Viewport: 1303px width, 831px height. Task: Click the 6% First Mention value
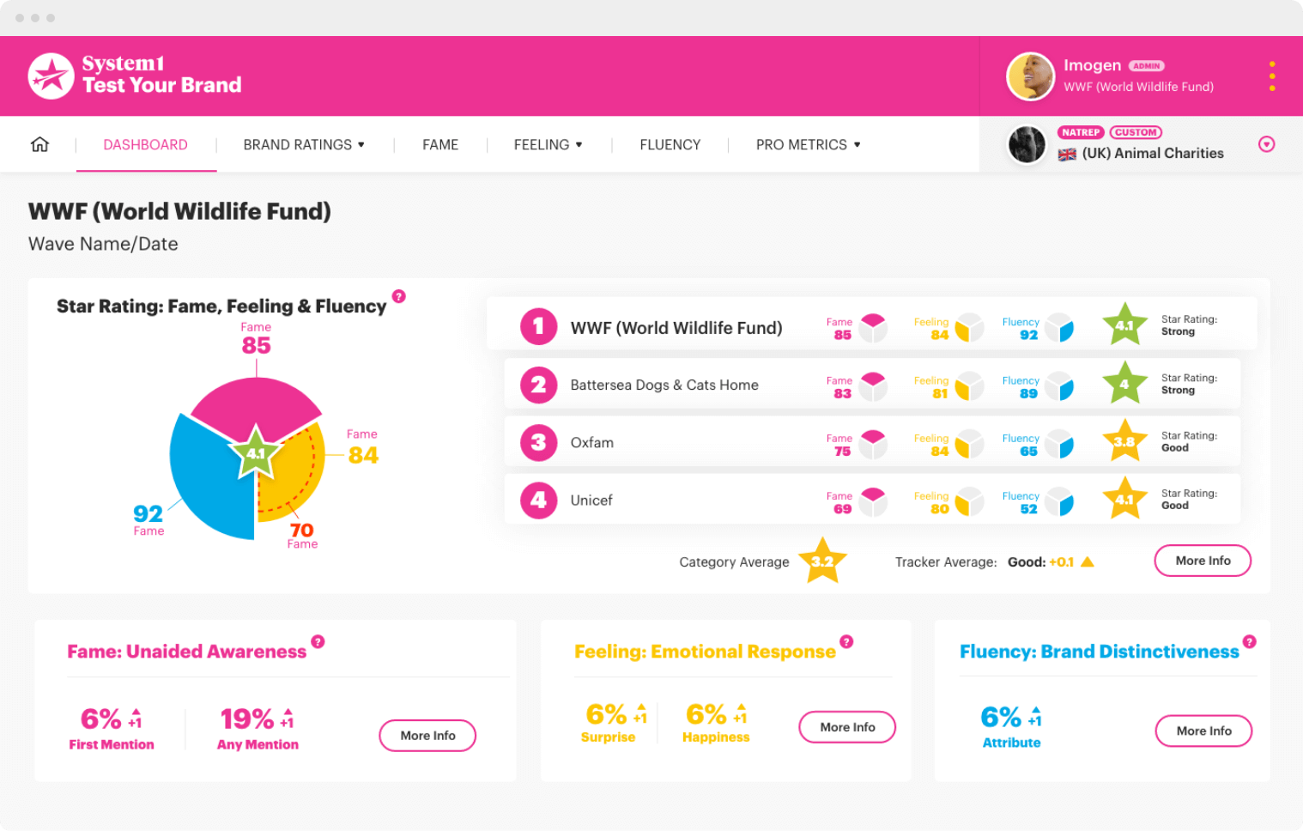click(101, 718)
